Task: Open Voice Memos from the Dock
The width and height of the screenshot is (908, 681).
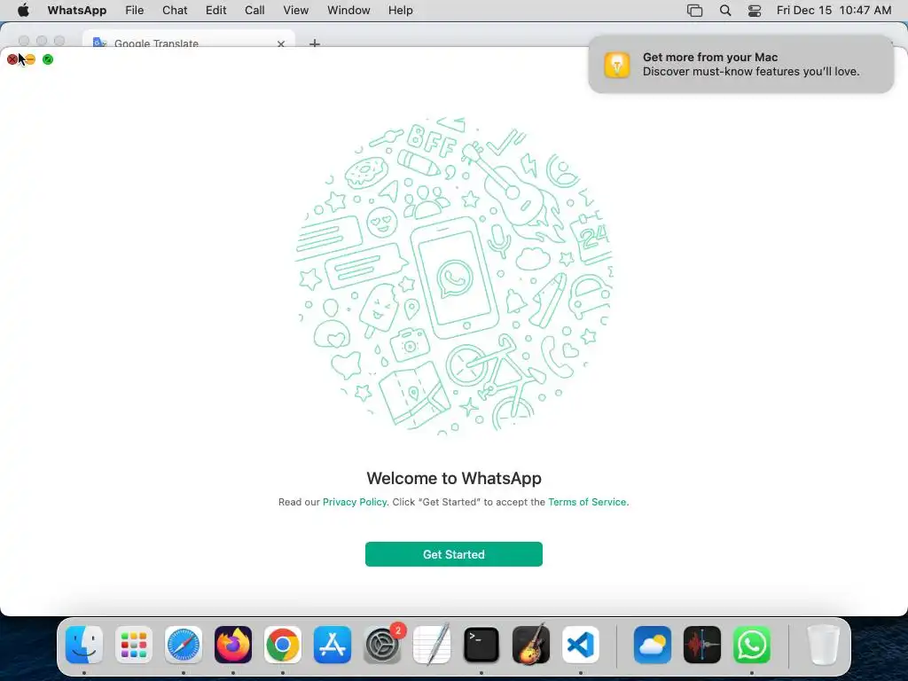Action: pyautogui.click(x=702, y=645)
